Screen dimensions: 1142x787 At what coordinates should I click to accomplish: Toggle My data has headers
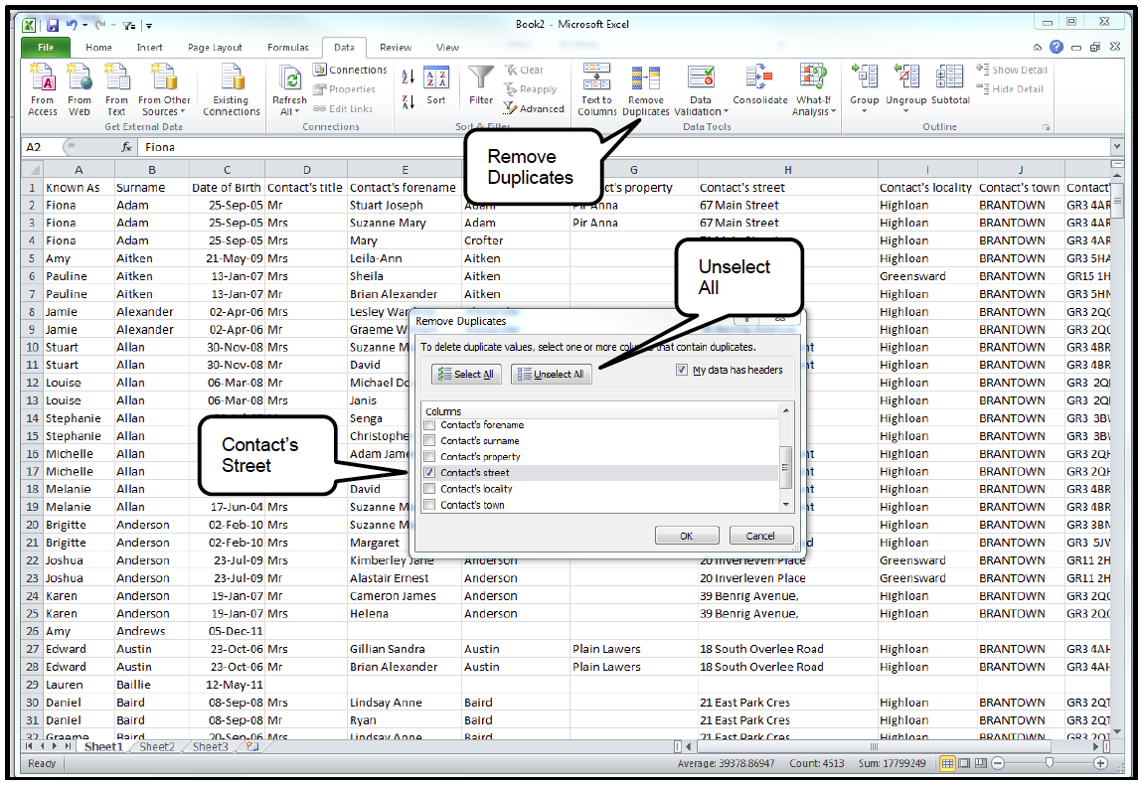681,370
